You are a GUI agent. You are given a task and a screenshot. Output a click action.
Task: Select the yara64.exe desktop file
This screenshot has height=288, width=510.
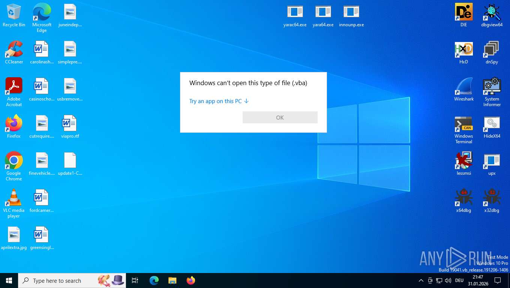coord(323,15)
